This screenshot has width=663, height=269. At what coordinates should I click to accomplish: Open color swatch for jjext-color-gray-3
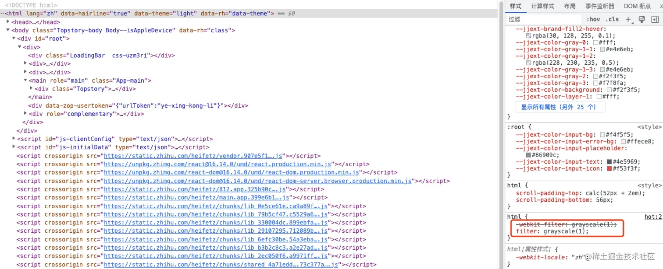[596, 83]
